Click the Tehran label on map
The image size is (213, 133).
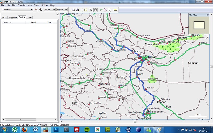tap(152, 57)
